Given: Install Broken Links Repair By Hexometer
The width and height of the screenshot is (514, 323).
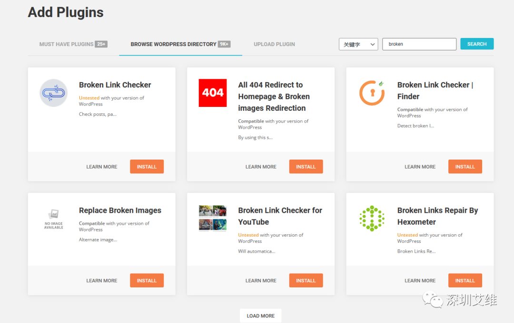Looking at the screenshot, I should pyautogui.click(x=465, y=280).
